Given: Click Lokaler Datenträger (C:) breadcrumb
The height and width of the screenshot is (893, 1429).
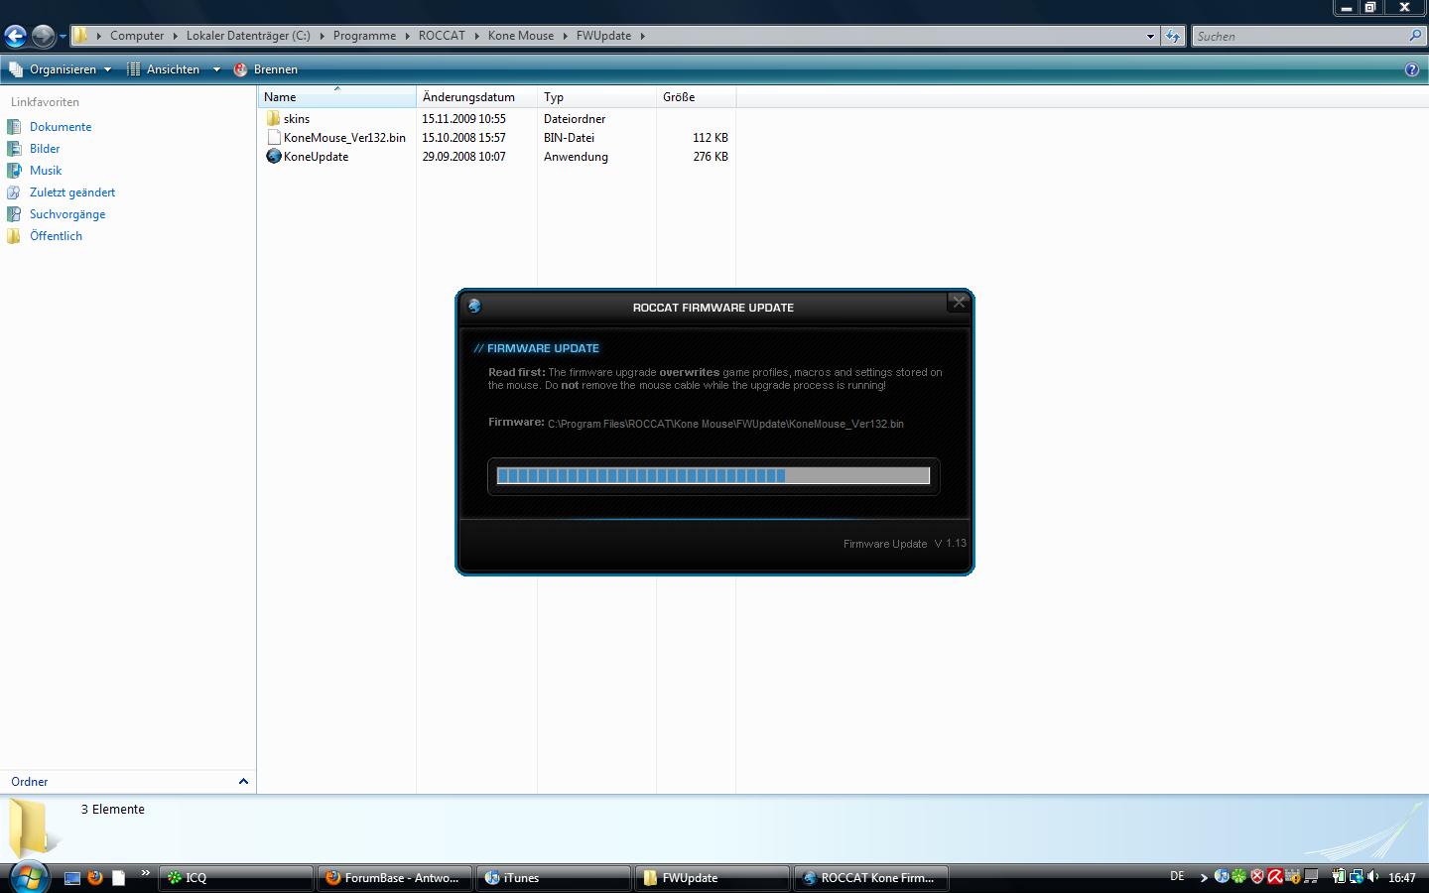Looking at the screenshot, I should (248, 36).
